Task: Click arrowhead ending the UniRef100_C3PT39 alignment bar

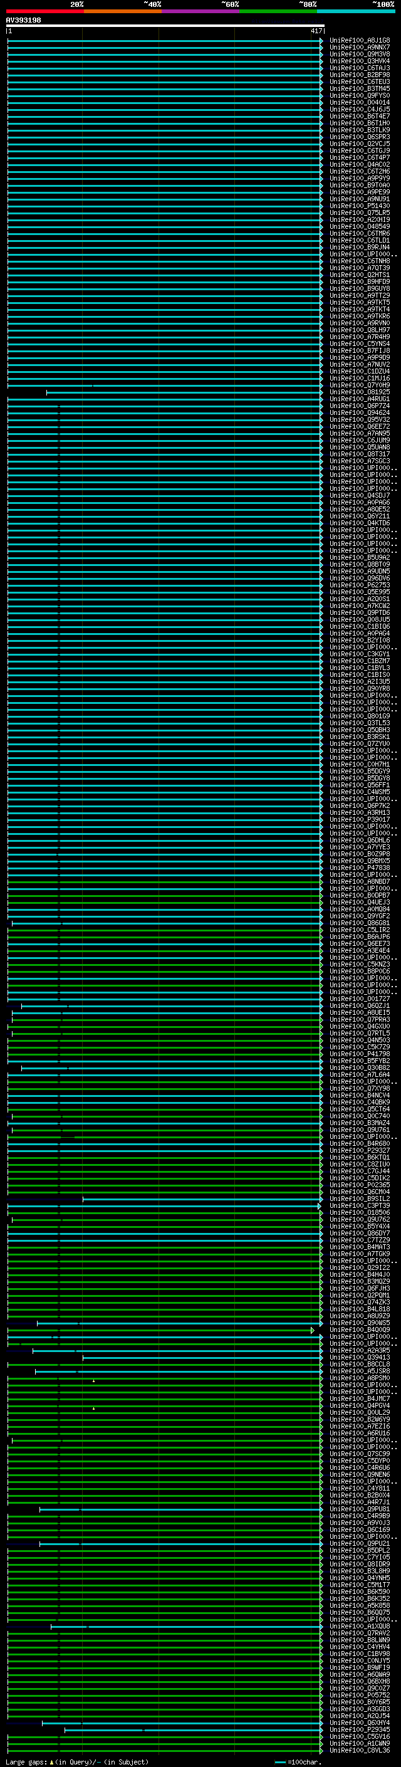Action: (320, 1206)
